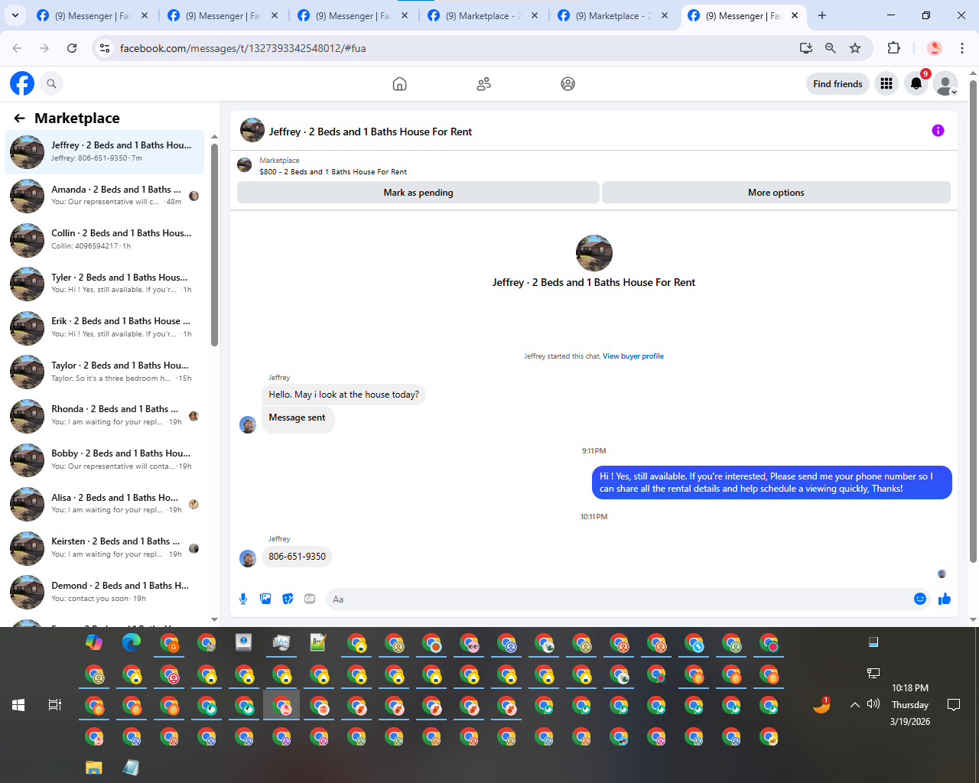Open the purple conversation info icon
979x783 pixels.
[938, 131]
